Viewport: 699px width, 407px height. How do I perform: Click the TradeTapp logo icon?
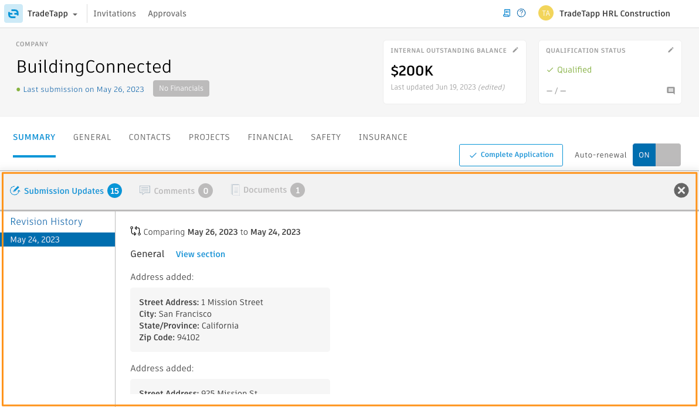coord(13,13)
